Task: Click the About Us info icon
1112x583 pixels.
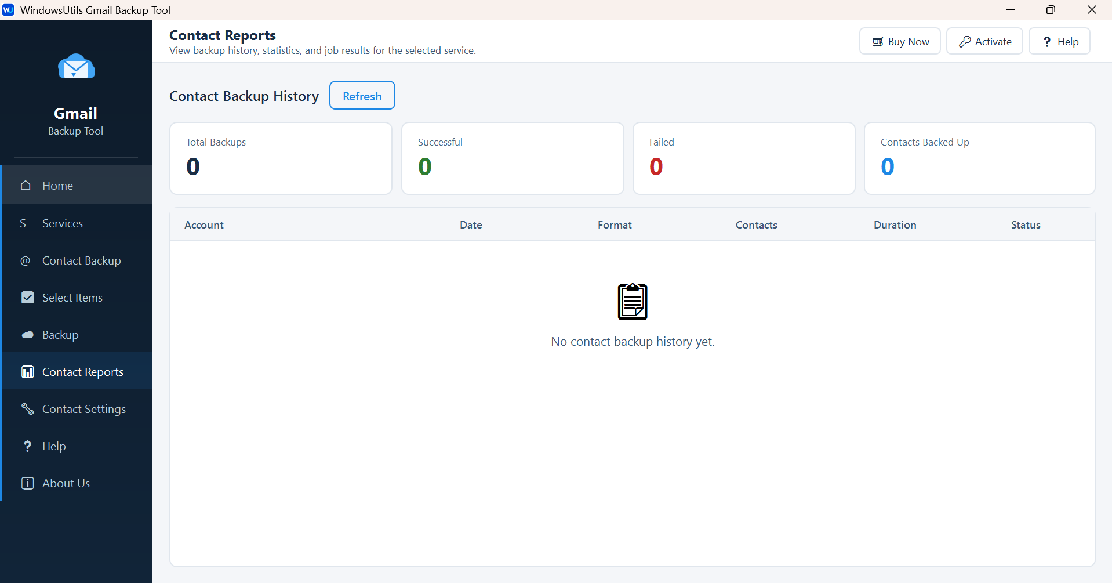Action: (x=27, y=483)
